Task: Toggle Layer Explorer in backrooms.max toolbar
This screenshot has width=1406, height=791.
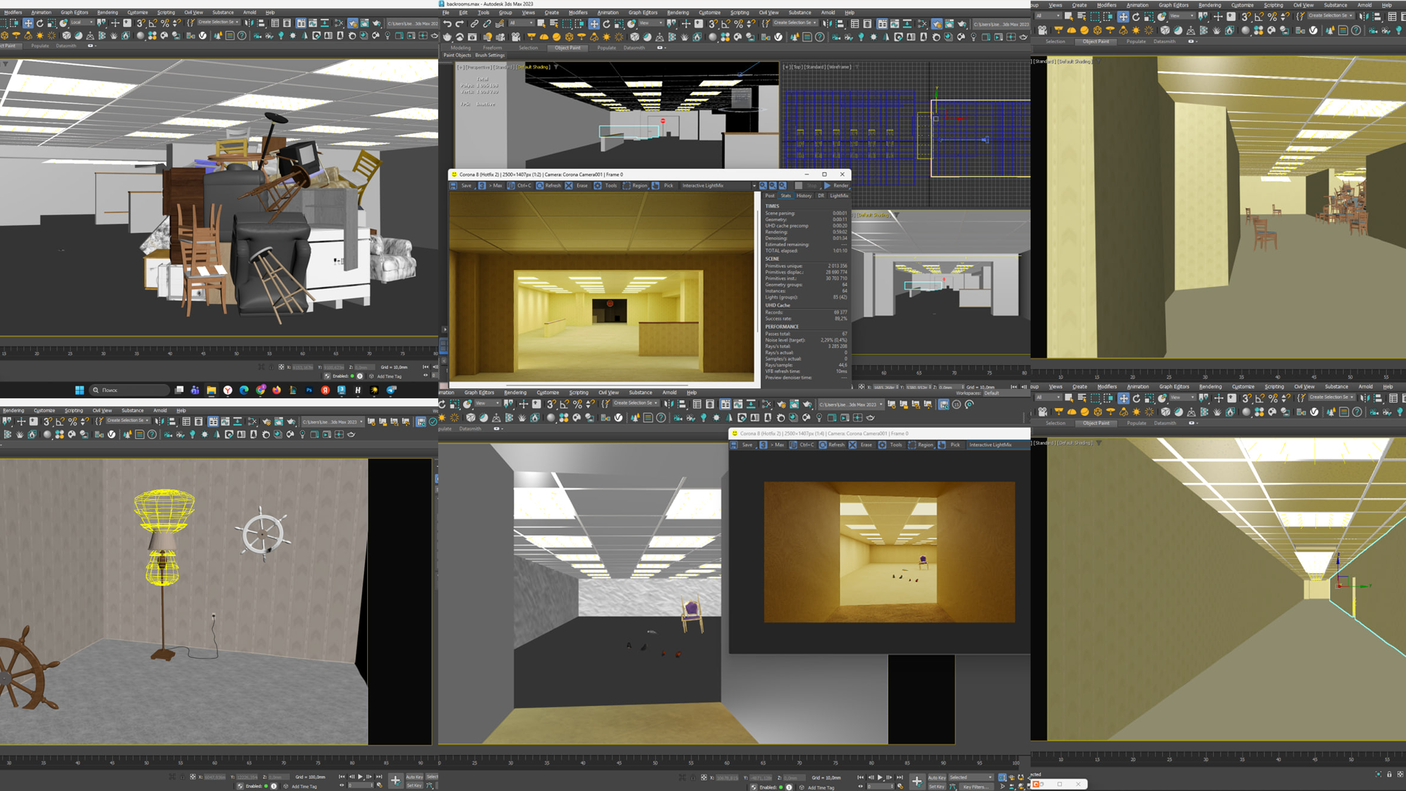Action: click(868, 23)
